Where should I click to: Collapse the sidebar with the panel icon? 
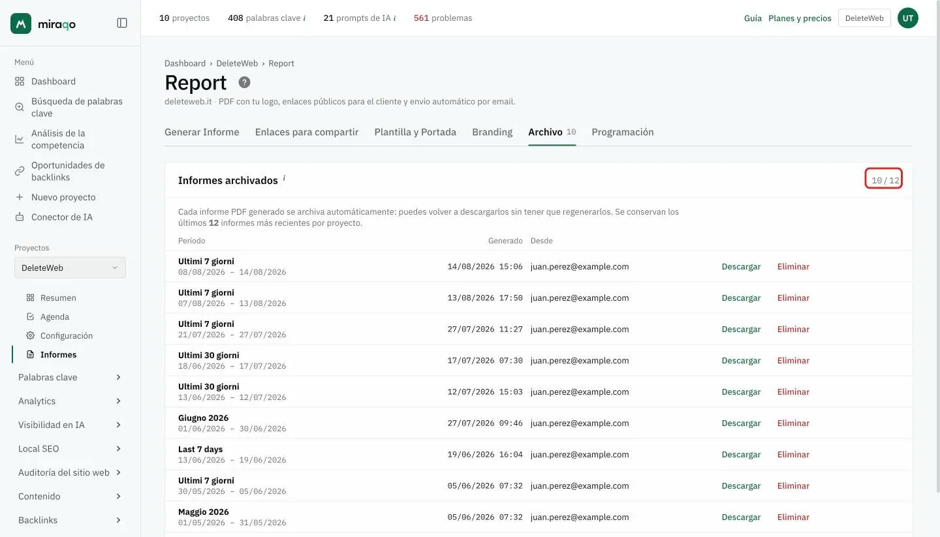122,23
